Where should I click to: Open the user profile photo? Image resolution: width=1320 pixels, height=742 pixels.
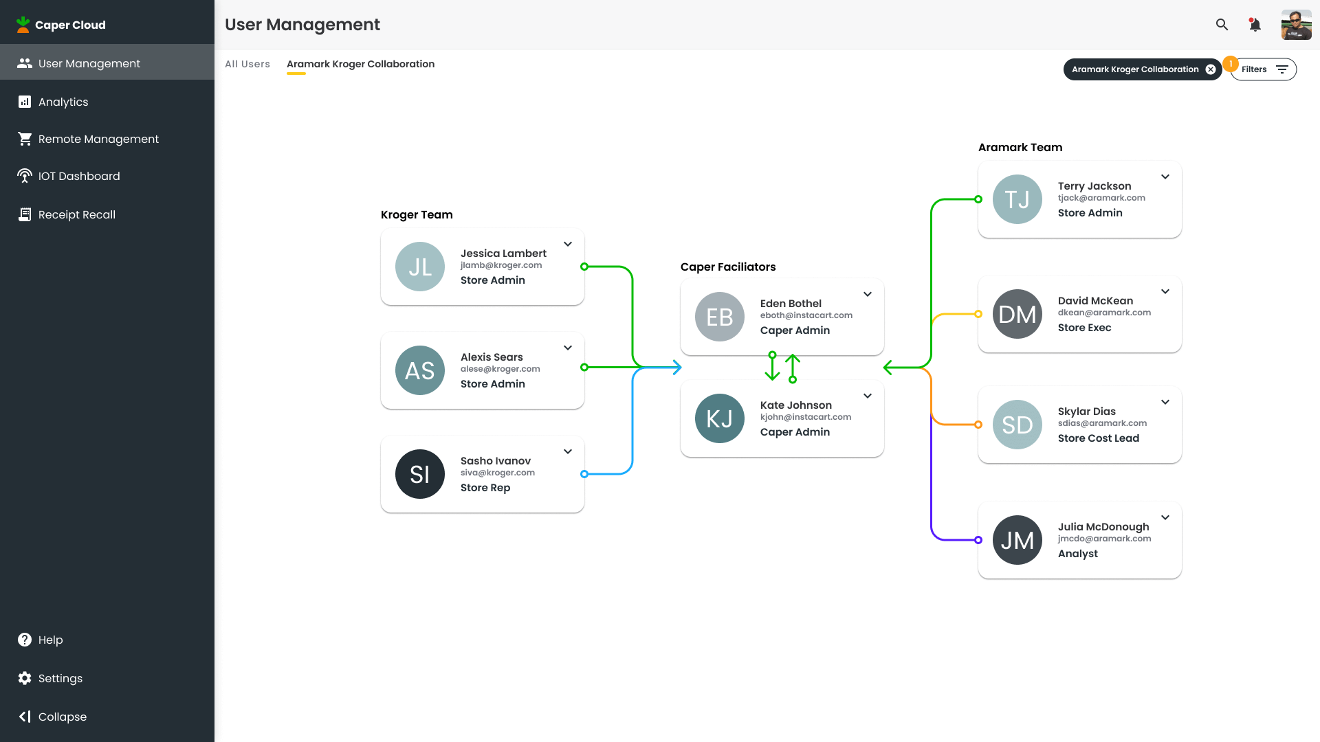click(x=1296, y=25)
